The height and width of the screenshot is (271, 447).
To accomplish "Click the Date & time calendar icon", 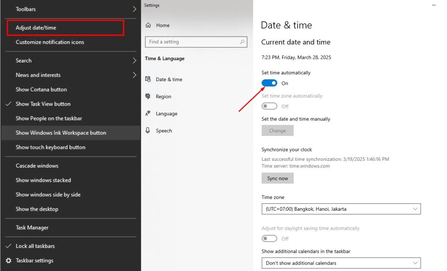I will (x=148, y=79).
